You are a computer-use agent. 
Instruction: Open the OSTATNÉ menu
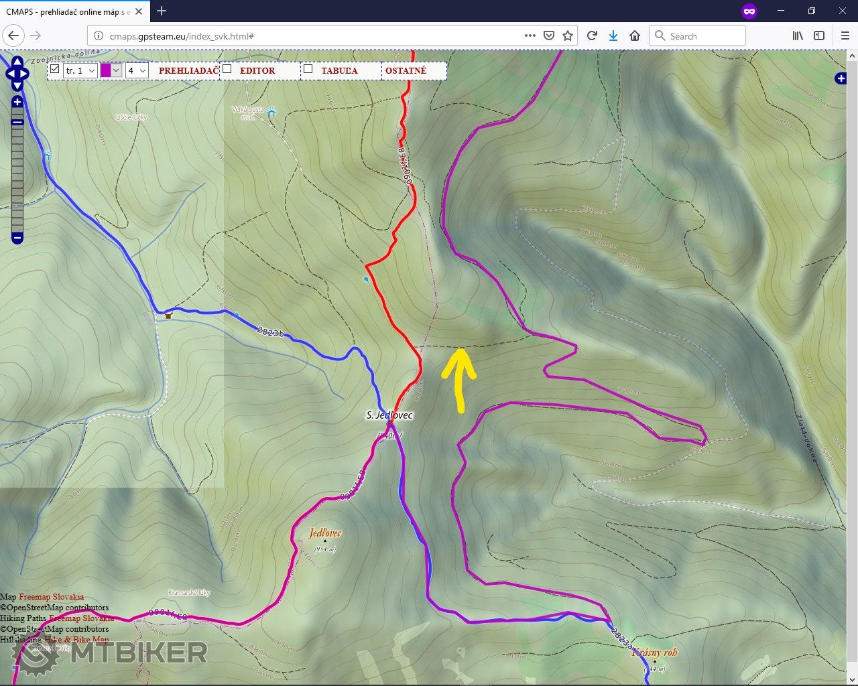click(x=406, y=70)
